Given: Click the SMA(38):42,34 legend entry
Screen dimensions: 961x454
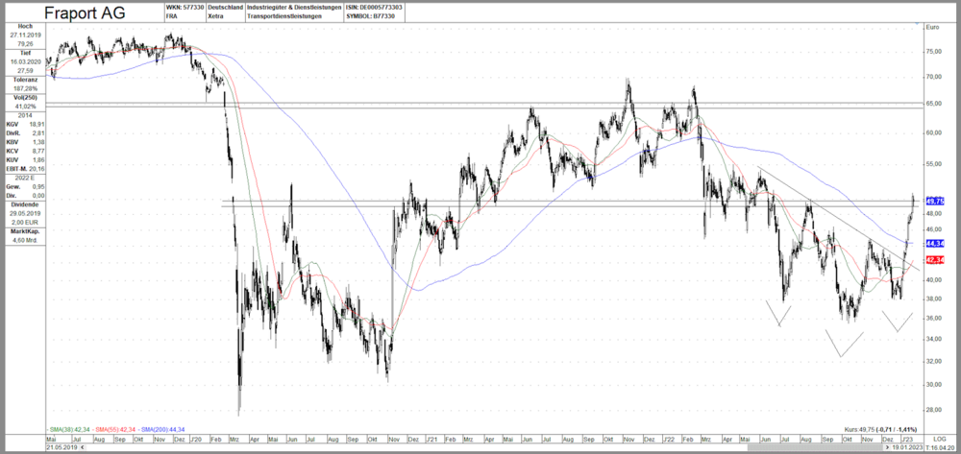Looking at the screenshot, I should coord(70,430).
